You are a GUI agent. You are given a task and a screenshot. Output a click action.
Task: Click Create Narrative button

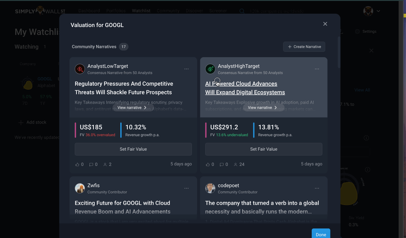tap(304, 47)
